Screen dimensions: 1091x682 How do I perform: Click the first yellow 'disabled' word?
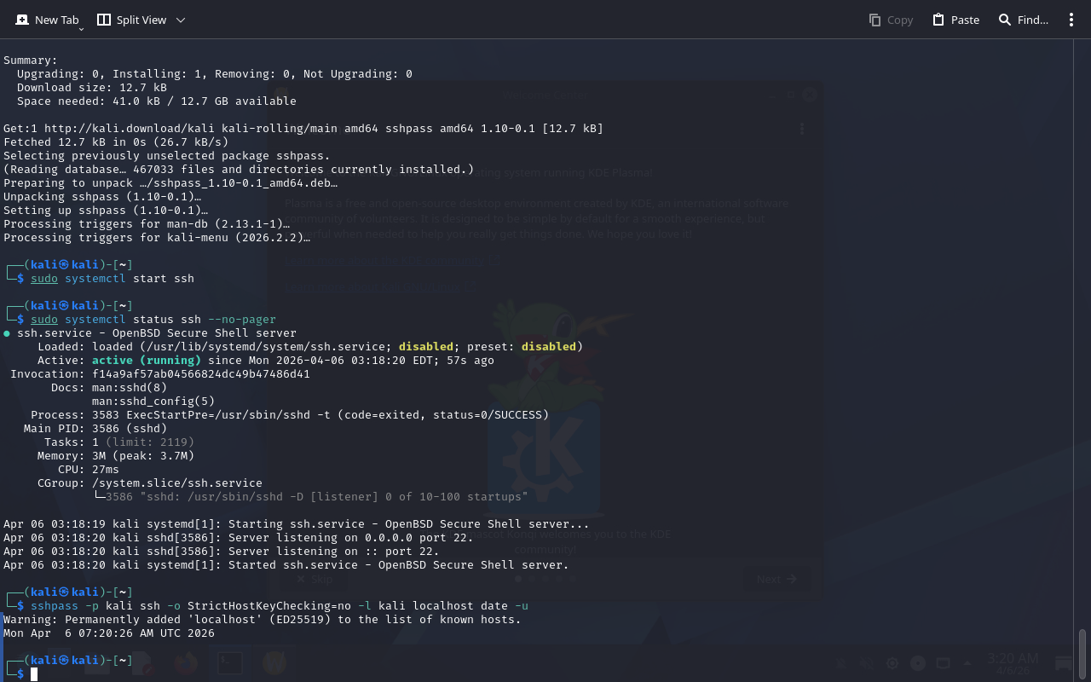[425, 347]
